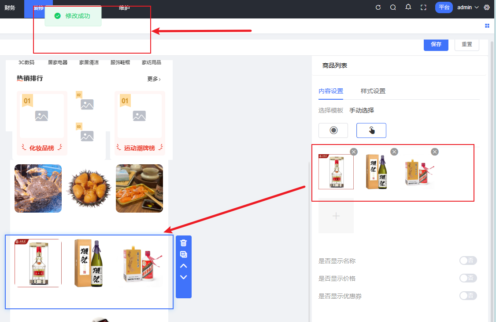Click the blue grid icon below header
496x322 pixels.
487,26
